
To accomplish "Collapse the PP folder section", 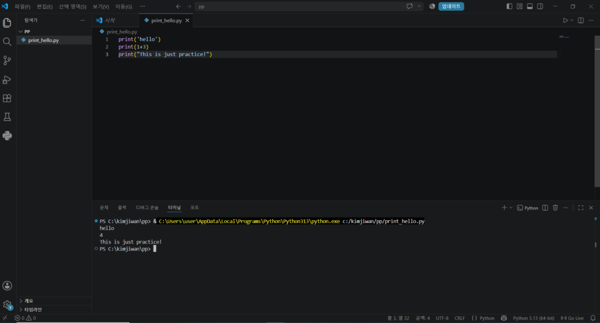I will (54, 32).
